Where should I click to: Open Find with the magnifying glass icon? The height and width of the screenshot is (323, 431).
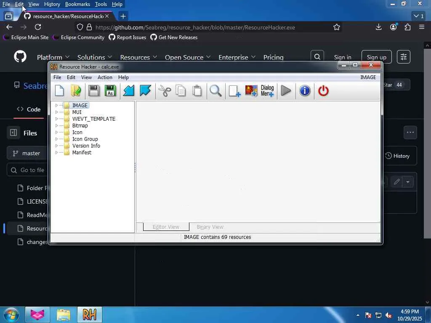pos(215,91)
